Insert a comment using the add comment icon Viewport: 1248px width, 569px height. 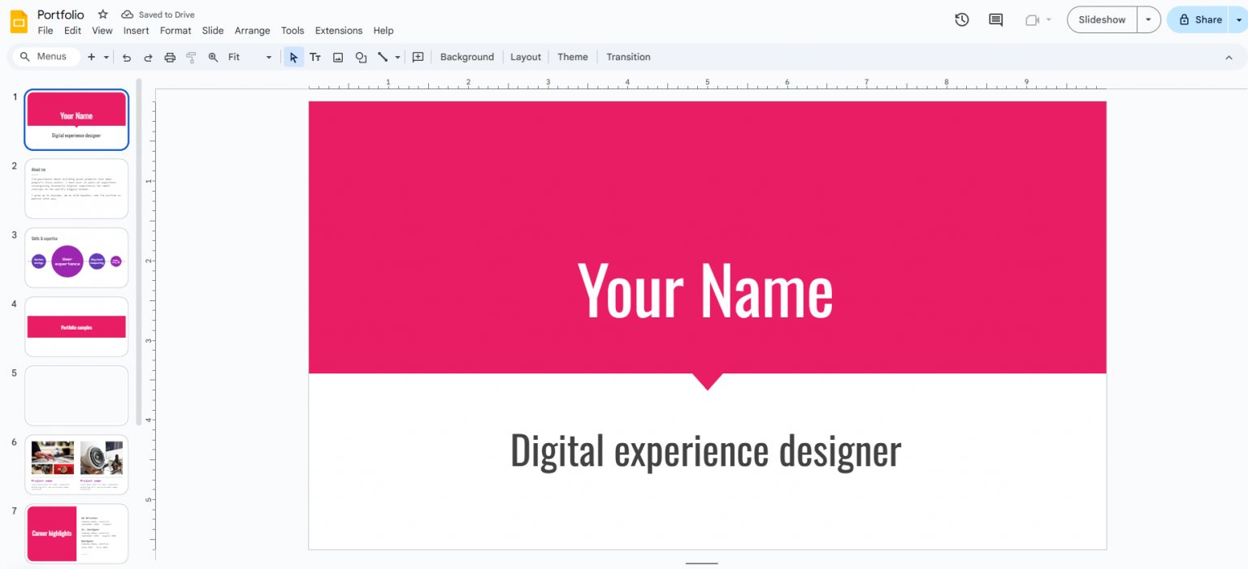[x=418, y=57]
